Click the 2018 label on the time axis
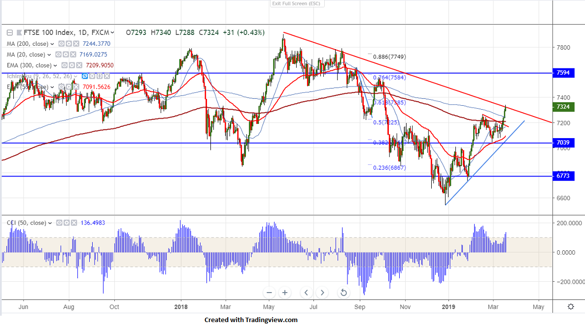 click(181, 307)
